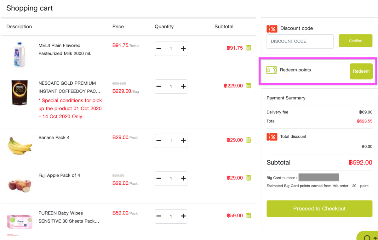Decrease MEIJI milk quantity with minus

click(x=159, y=49)
